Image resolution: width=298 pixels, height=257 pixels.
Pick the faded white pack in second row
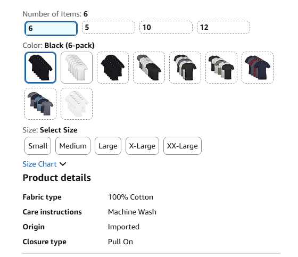pos(77,104)
